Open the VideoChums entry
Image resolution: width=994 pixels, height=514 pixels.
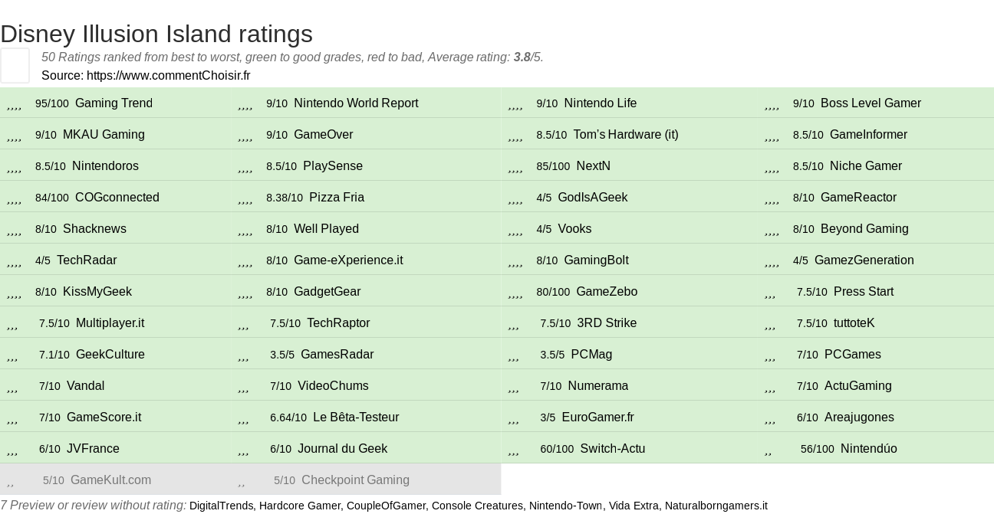[x=333, y=386]
